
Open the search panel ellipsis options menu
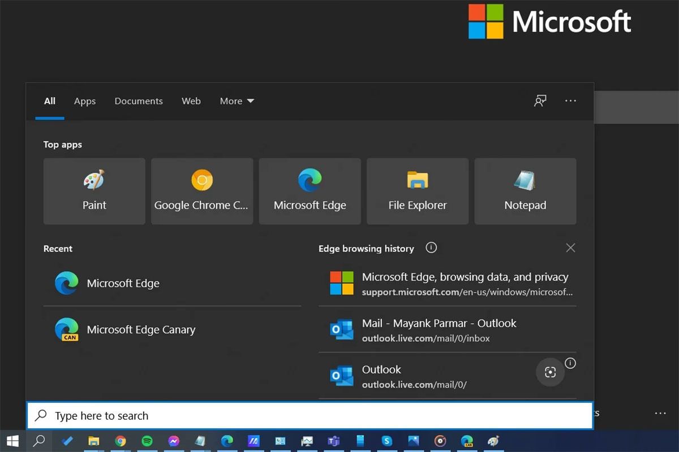pyautogui.click(x=570, y=101)
